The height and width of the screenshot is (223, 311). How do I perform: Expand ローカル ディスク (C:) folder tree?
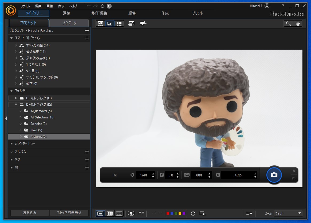pyautogui.click(x=16, y=98)
